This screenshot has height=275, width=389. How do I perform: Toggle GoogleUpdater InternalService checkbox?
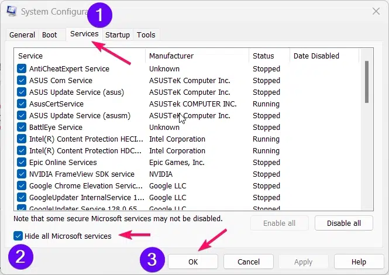pyautogui.click(x=22, y=197)
